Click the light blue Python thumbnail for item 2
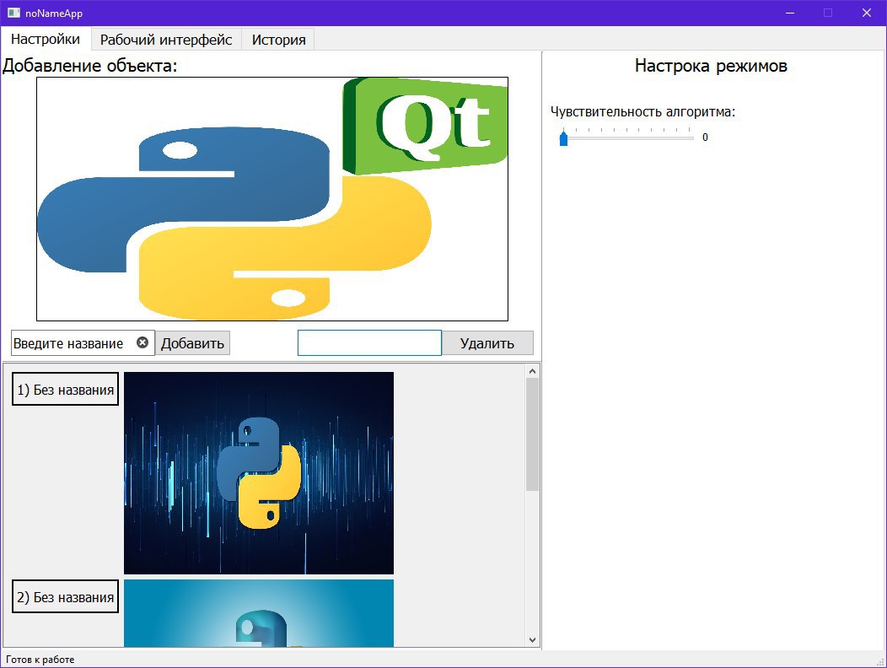Viewport: 887px width, 668px height. pyautogui.click(x=259, y=612)
